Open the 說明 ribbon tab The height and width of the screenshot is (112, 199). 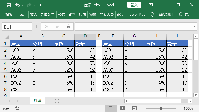tap(121, 15)
